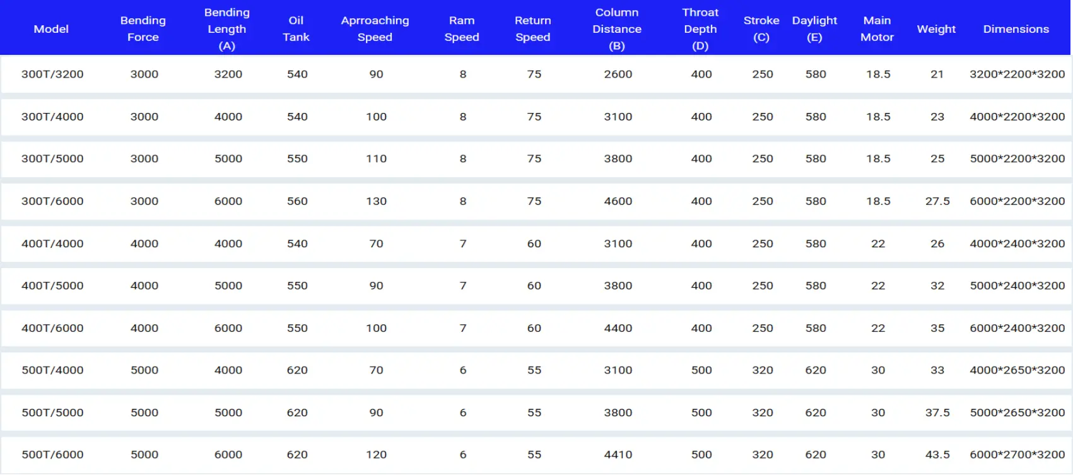Select the weight value 43.5
The height and width of the screenshot is (475, 1073).
[x=937, y=455]
